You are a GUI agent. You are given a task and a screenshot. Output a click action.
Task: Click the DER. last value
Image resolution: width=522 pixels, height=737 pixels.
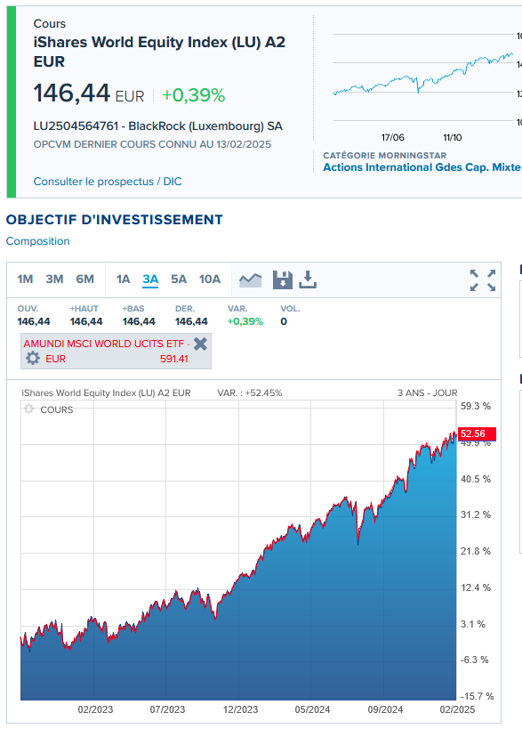click(191, 321)
